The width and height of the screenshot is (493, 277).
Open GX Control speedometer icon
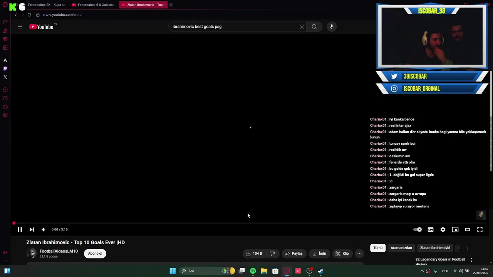coord(5,22)
